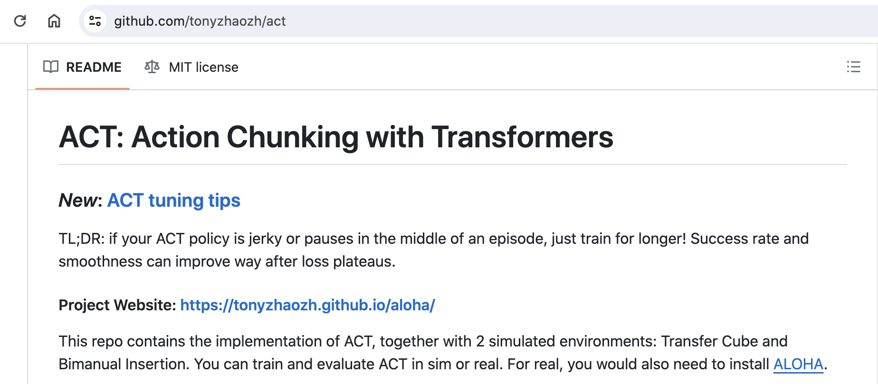Screen dimensions: 878x384
Task: Click the 'ACT: Action Chunking with Transformers' heading
Action: point(336,137)
